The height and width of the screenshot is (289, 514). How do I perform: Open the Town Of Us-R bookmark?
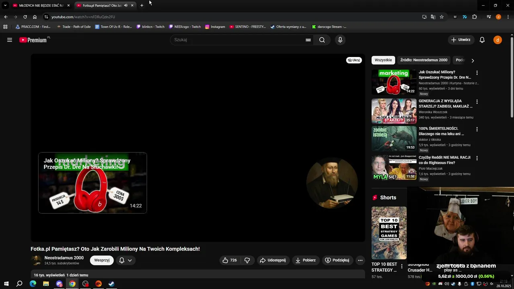click(113, 26)
